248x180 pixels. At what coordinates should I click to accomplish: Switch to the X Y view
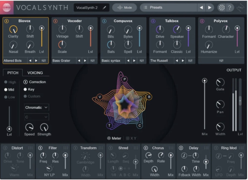131,138
